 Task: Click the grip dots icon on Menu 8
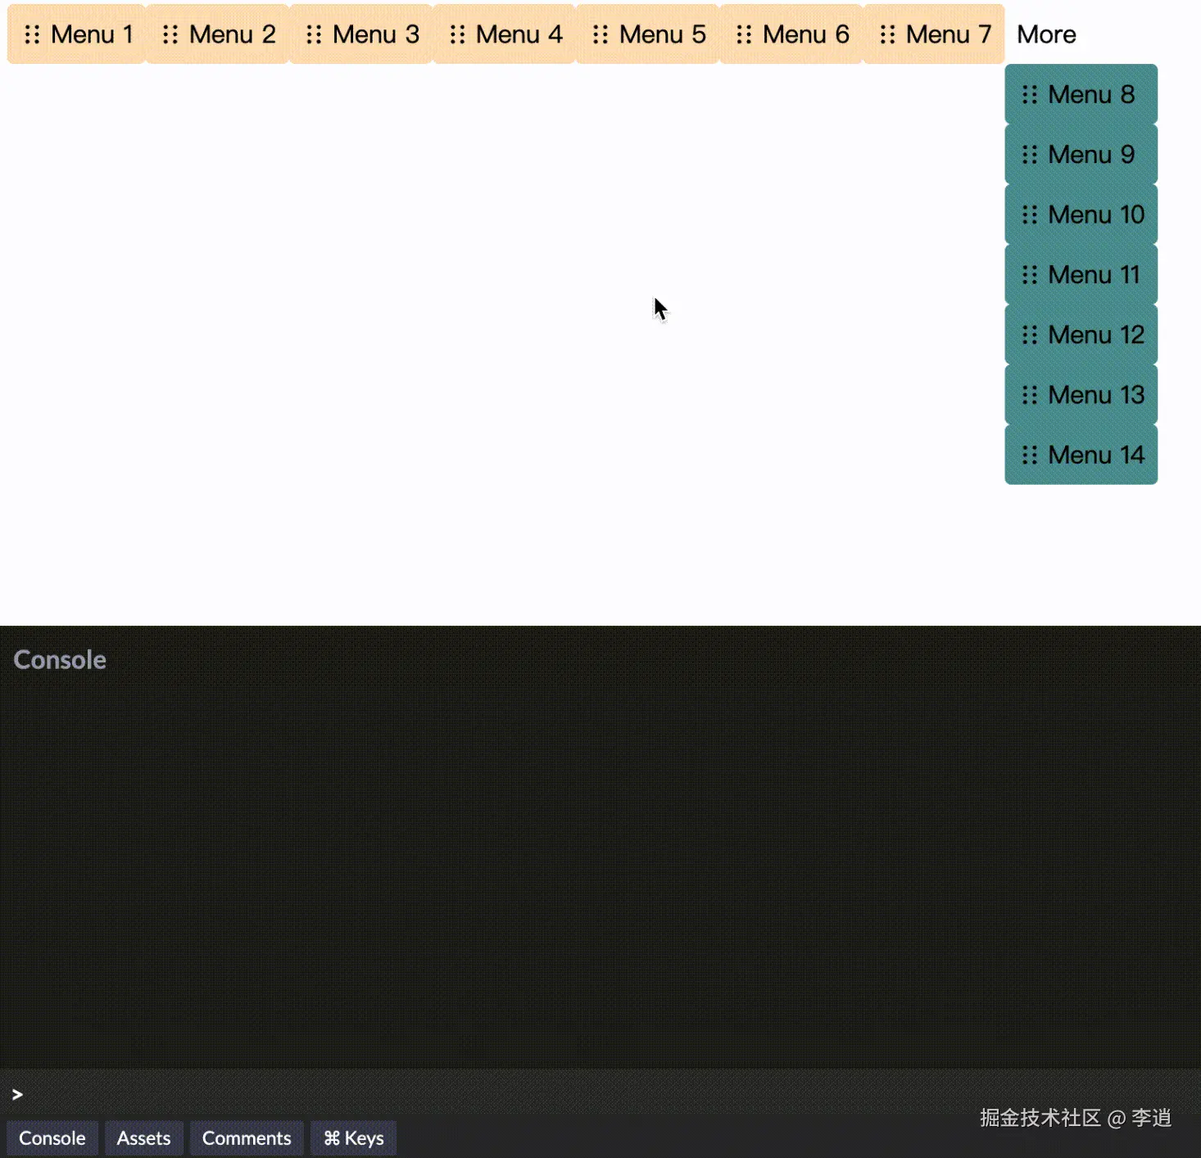click(x=1030, y=94)
